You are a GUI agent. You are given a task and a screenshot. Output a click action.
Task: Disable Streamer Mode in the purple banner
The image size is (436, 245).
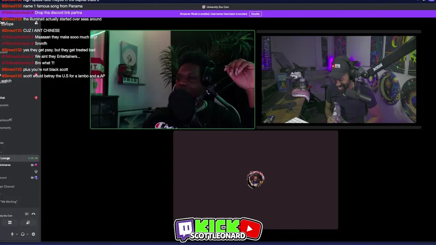[255, 14]
